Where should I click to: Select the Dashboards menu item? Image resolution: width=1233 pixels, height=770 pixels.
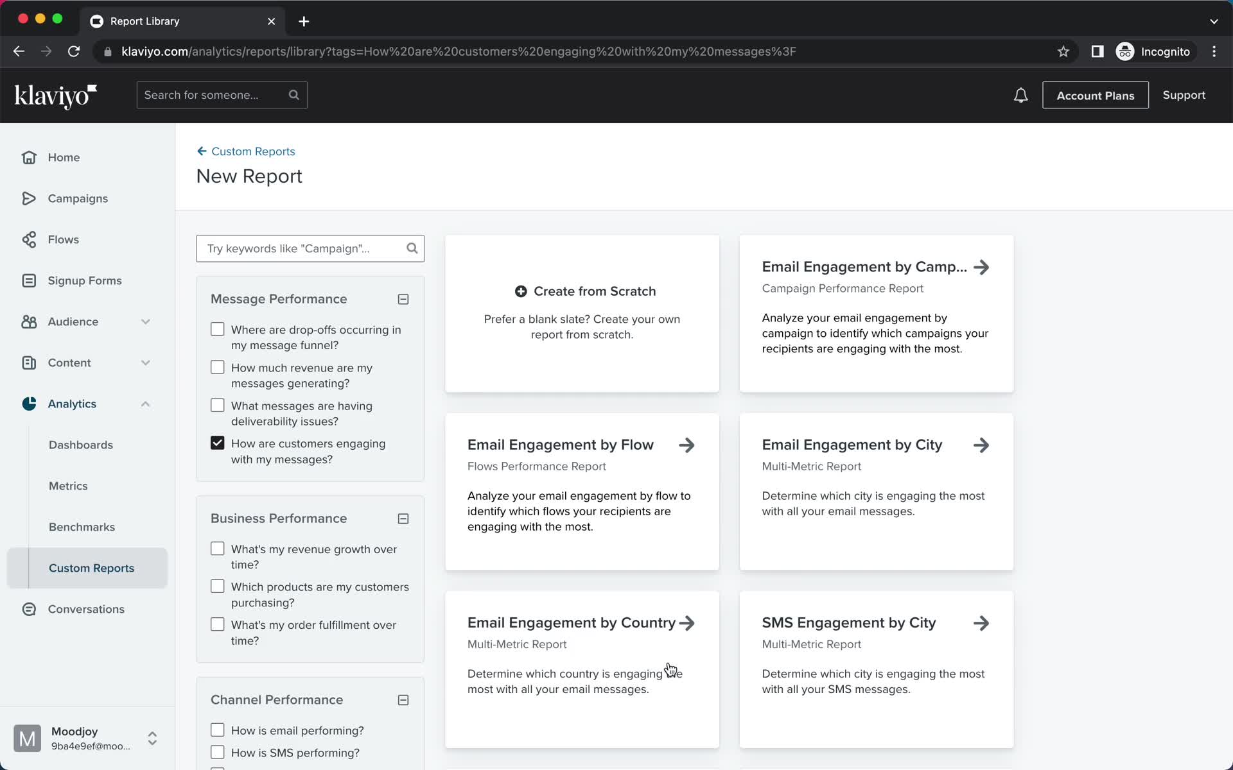pos(81,445)
